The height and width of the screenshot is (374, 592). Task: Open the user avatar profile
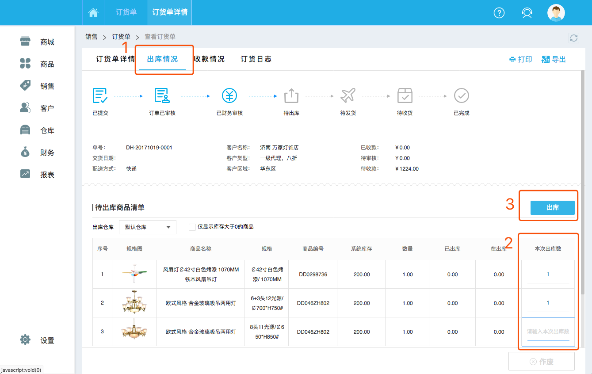tap(556, 13)
